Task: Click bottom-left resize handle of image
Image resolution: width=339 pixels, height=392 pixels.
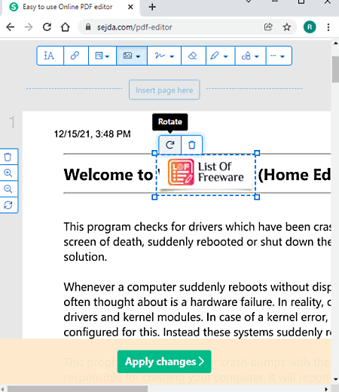Action: point(154,197)
